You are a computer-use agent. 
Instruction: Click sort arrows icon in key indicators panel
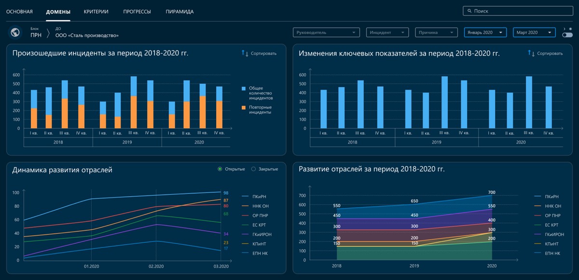[531, 53]
